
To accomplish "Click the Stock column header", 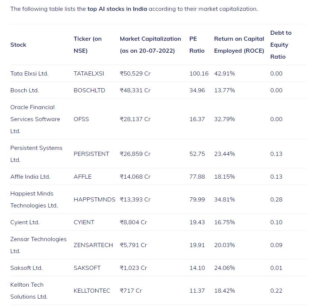I will pyautogui.click(x=18, y=45).
